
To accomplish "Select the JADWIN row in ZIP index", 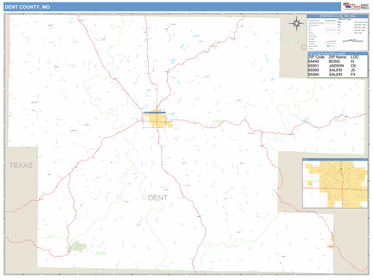I will (x=338, y=66).
